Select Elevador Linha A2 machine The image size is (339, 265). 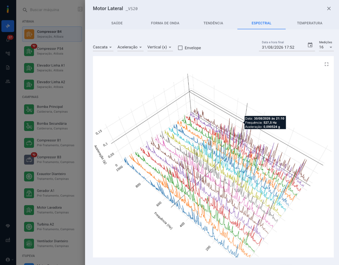click(x=52, y=84)
